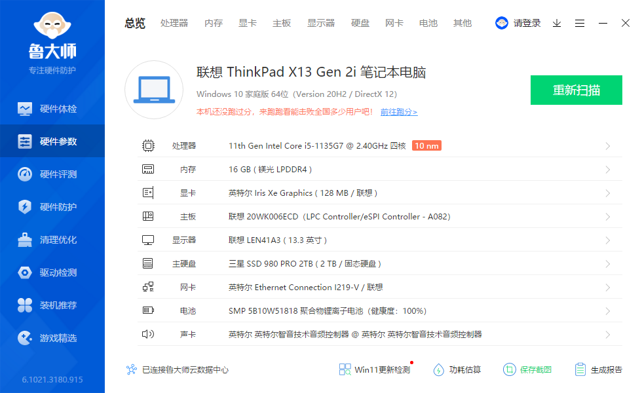The height and width of the screenshot is (393, 642).
Task: Switch to the top 电池 tab
Action: point(428,23)
